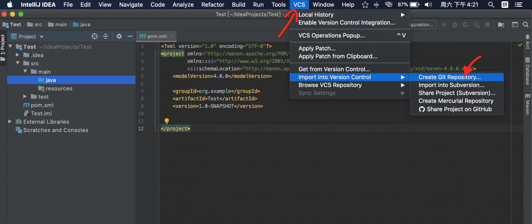Click the Stop square icon
This screenshot has width=532, height=224.
click(487, 25)
